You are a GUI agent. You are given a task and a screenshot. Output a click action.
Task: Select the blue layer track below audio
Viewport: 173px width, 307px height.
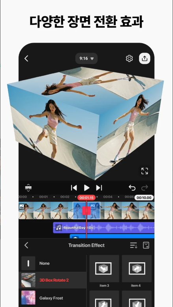pyautogui.click(x=112, y=236)
